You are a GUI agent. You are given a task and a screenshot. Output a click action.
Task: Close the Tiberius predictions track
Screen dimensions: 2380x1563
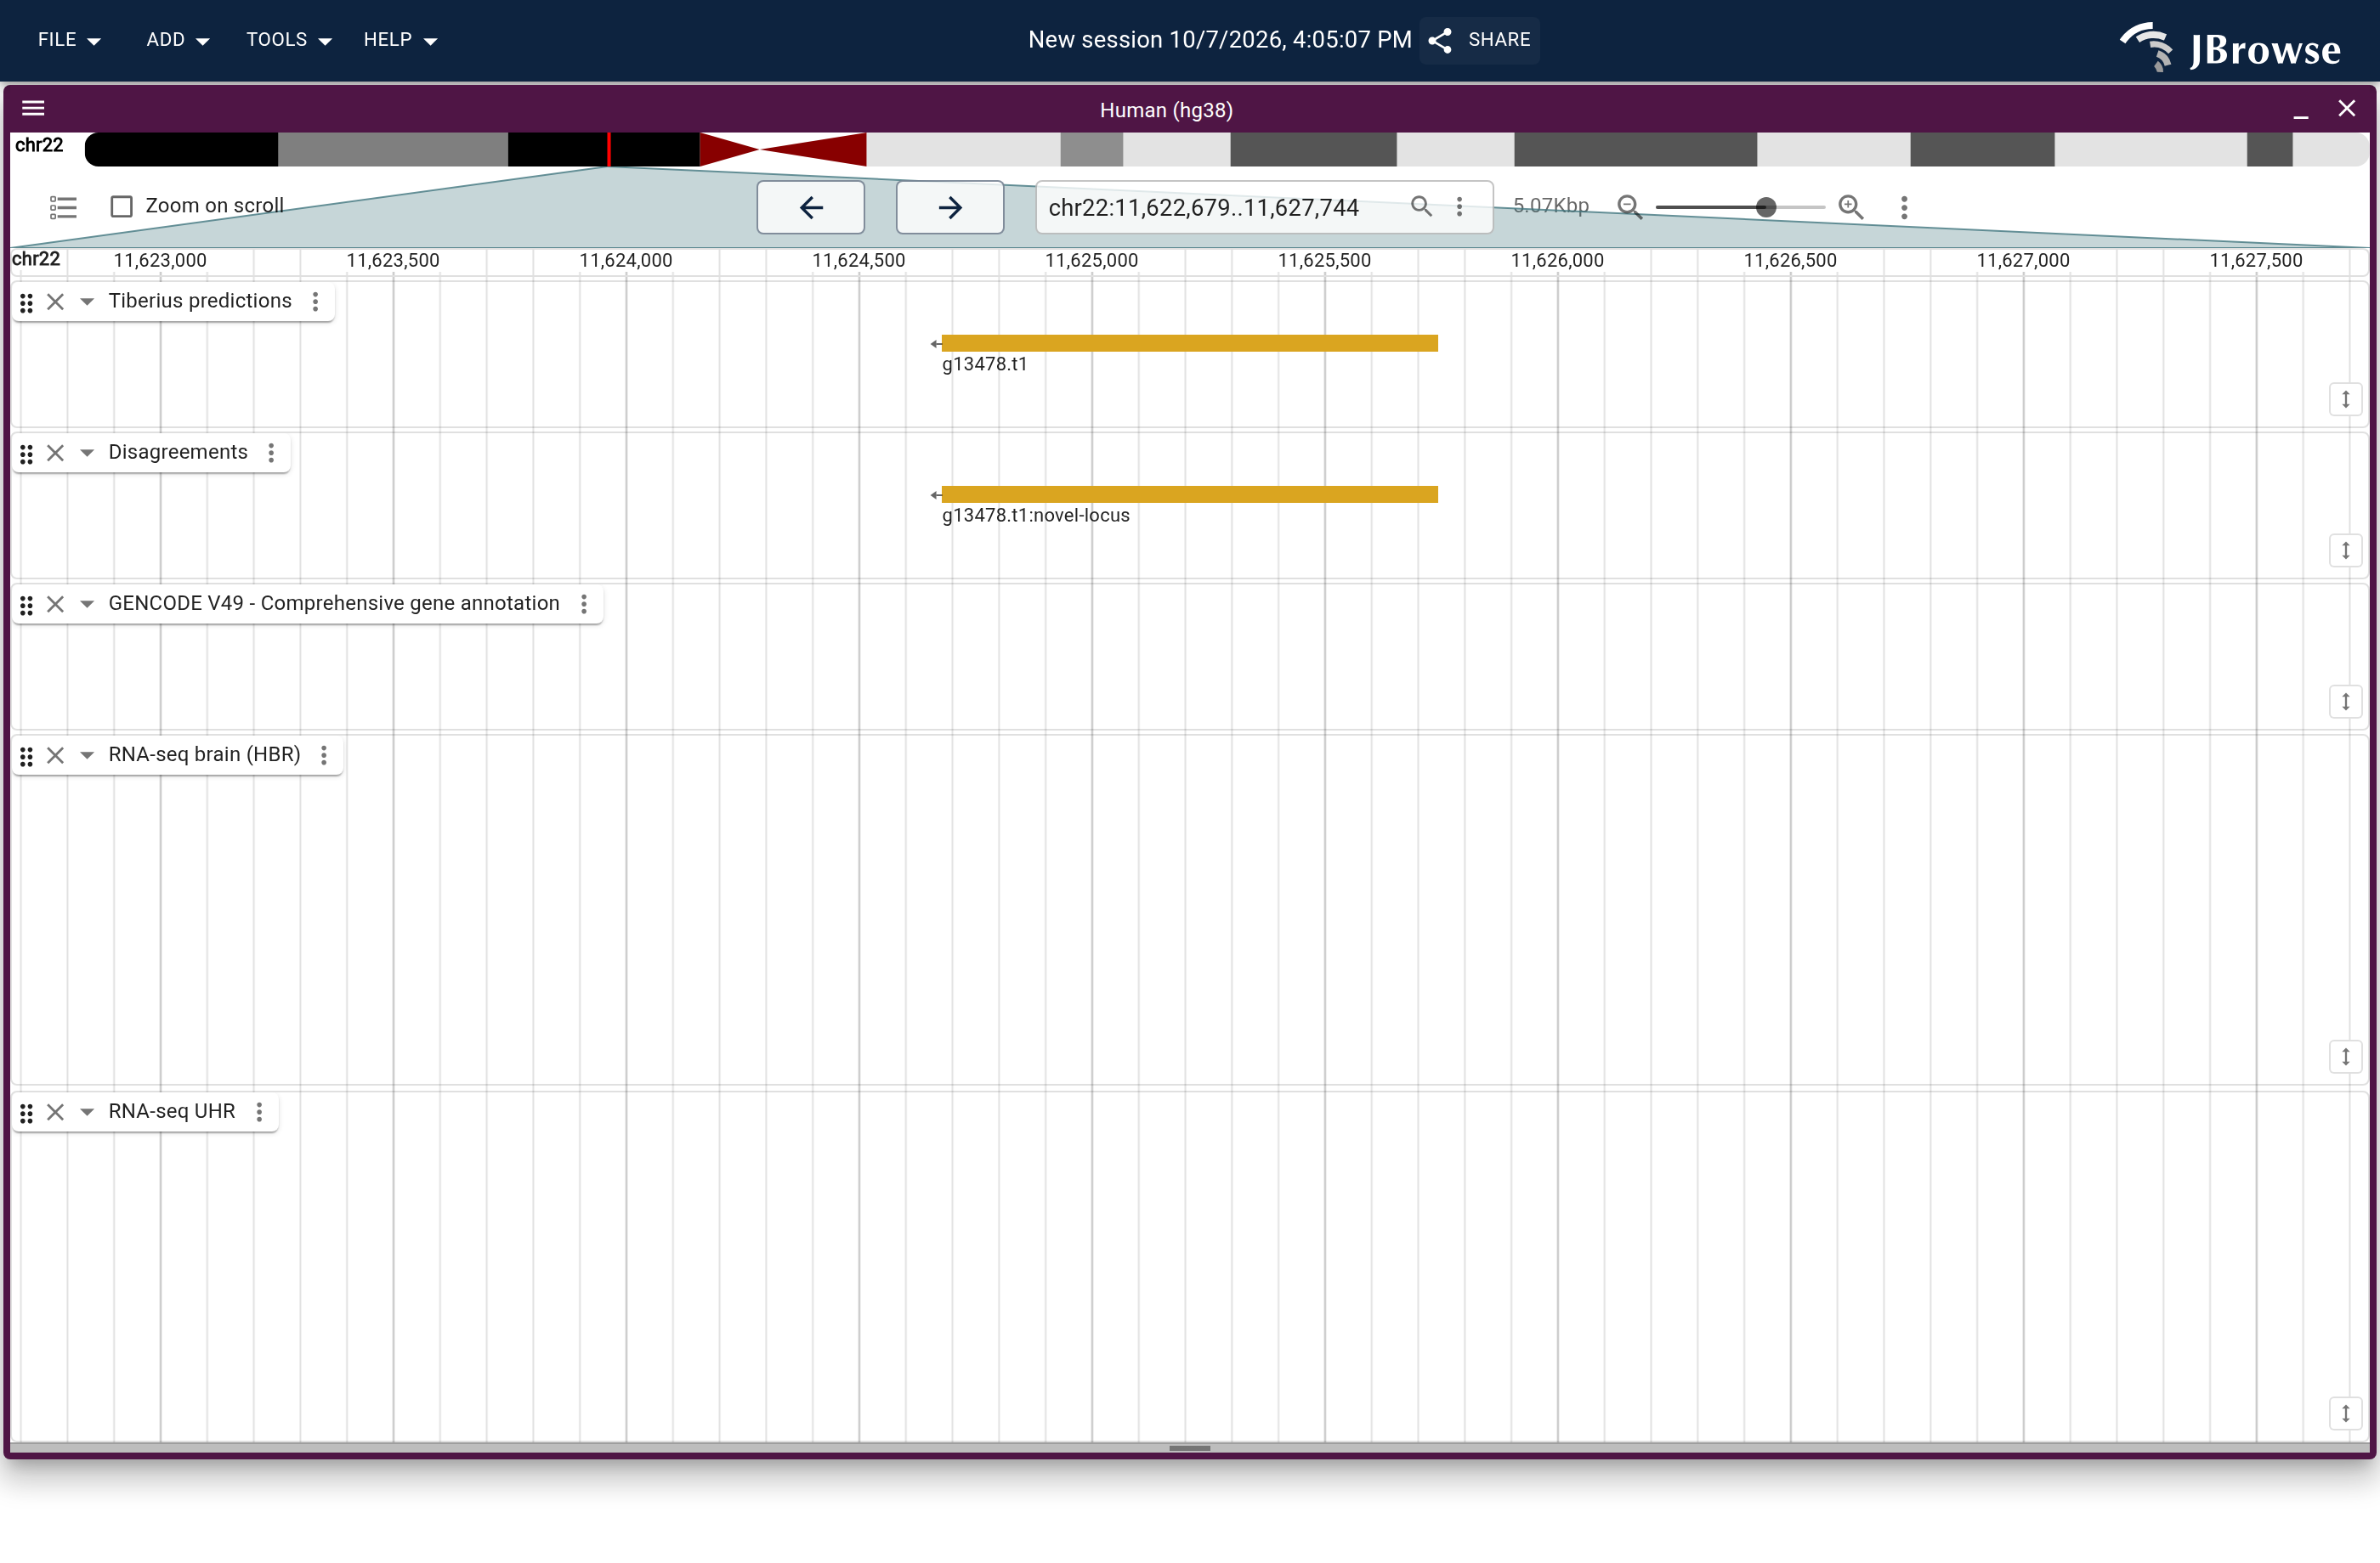coord(56,302)
